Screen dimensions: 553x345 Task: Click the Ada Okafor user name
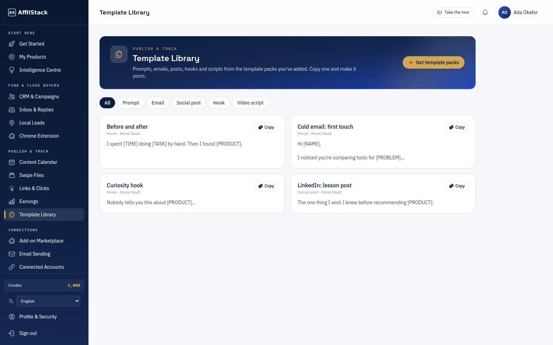(x=526, y=12)
